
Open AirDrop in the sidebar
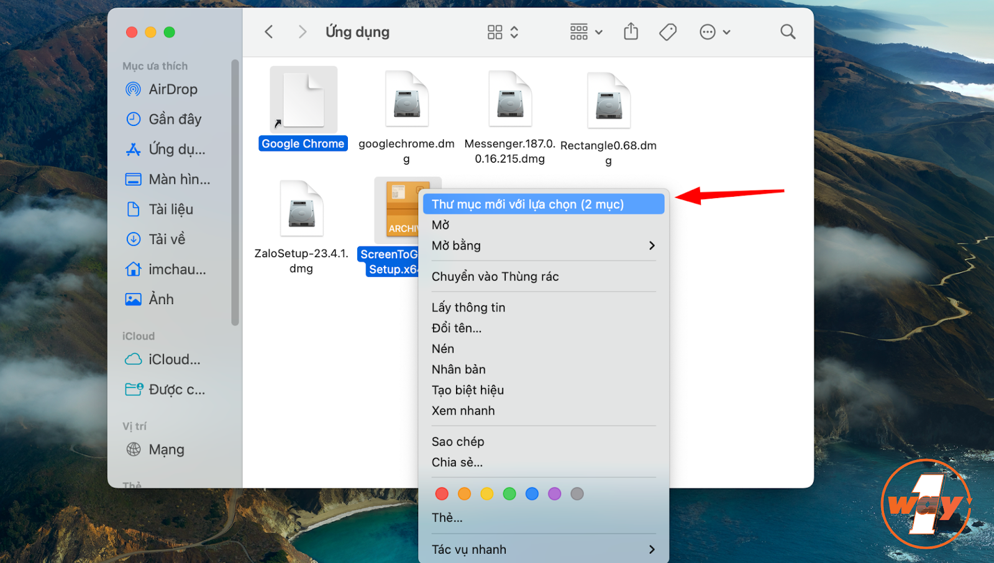[x=172, y=89]
